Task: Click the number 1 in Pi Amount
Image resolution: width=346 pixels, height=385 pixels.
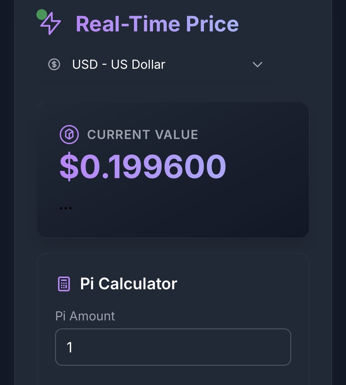Action: 70,347
